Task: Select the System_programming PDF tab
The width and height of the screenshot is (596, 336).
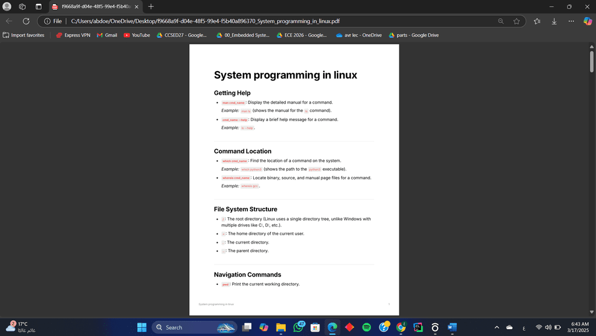Action: click(x=96, y=6)
